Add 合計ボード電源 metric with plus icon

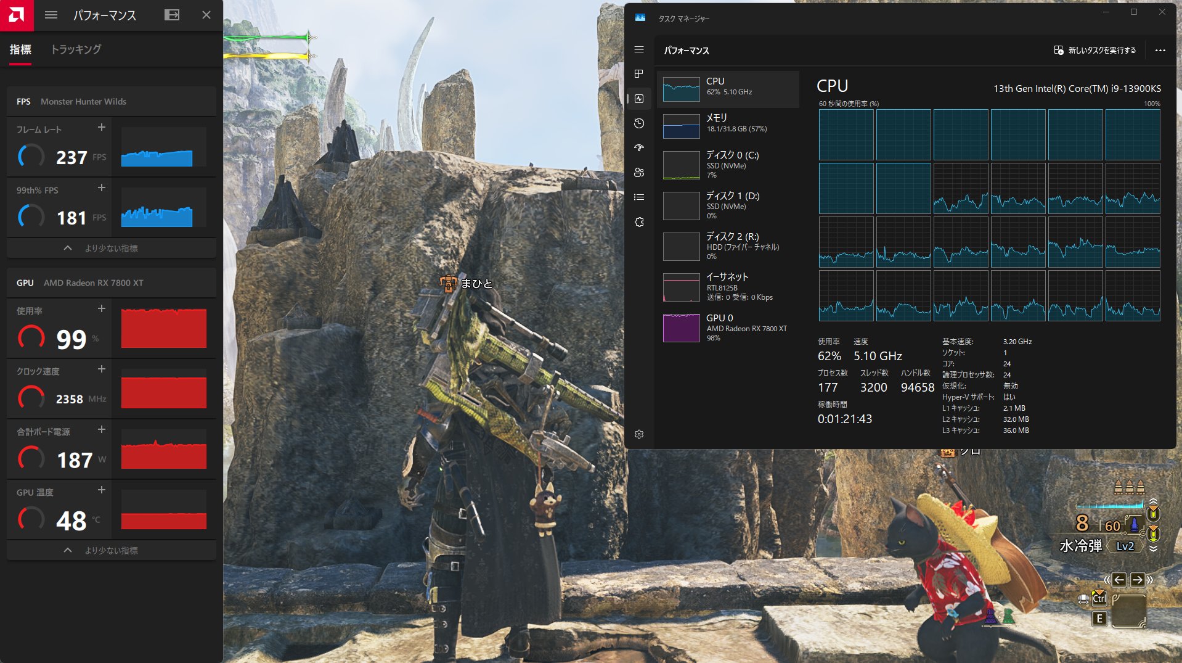[102, 429]
